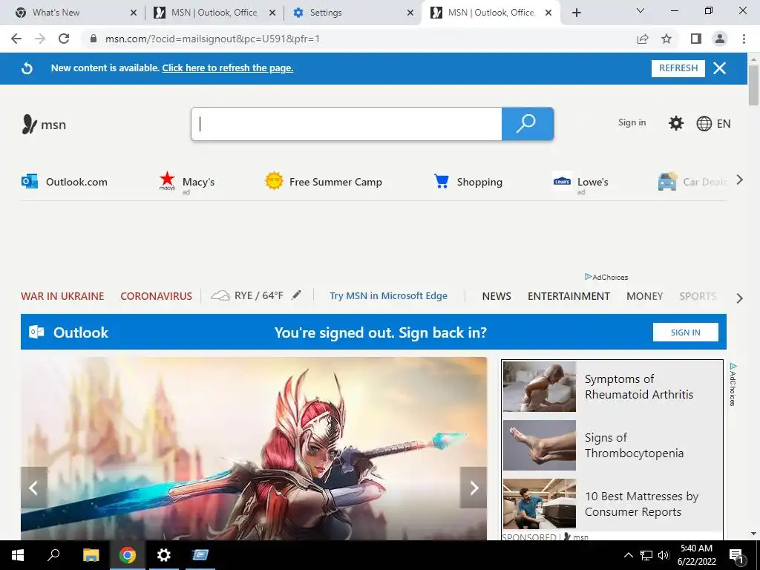Open Chrome three-dot menu
This screenshot has height=570, width=760.
[x=744, y=39]
